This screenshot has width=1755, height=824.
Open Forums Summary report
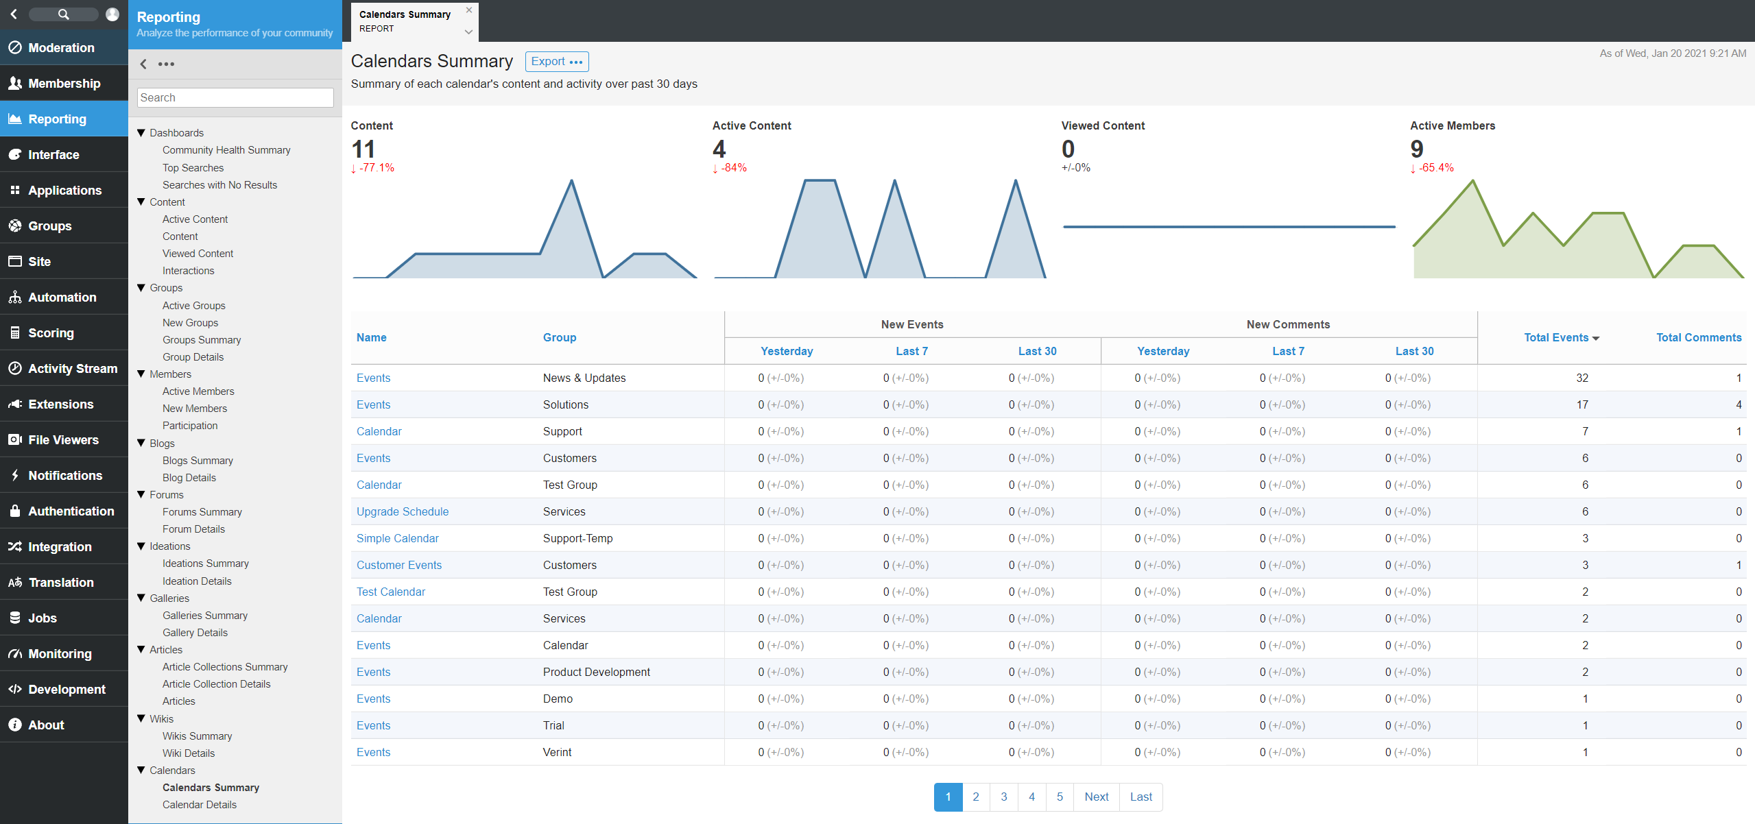click(202, 511)
